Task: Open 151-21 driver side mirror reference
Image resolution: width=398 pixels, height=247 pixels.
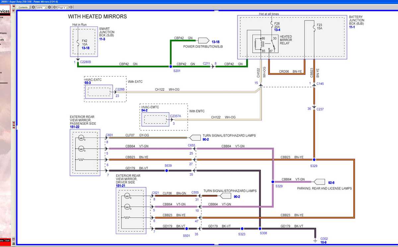Action: 121,186
